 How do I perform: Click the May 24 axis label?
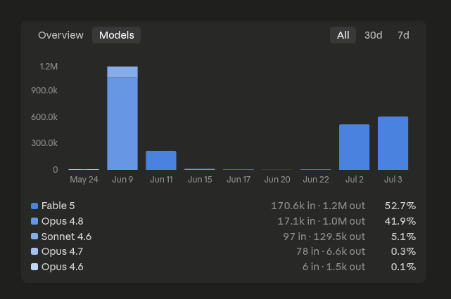(x=84, y=180)
